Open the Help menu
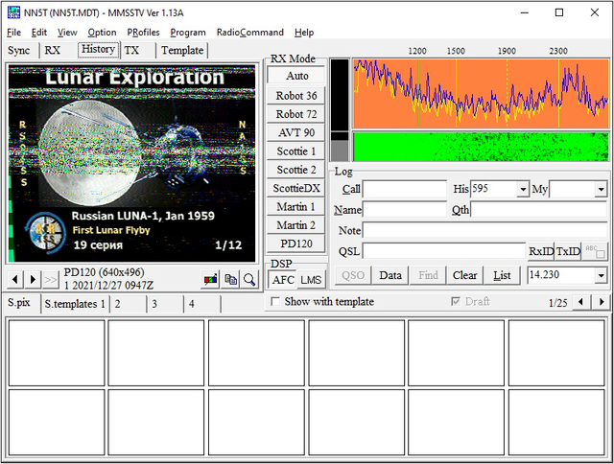The width and height of the screenshot is (614, 464). point(304,32)
